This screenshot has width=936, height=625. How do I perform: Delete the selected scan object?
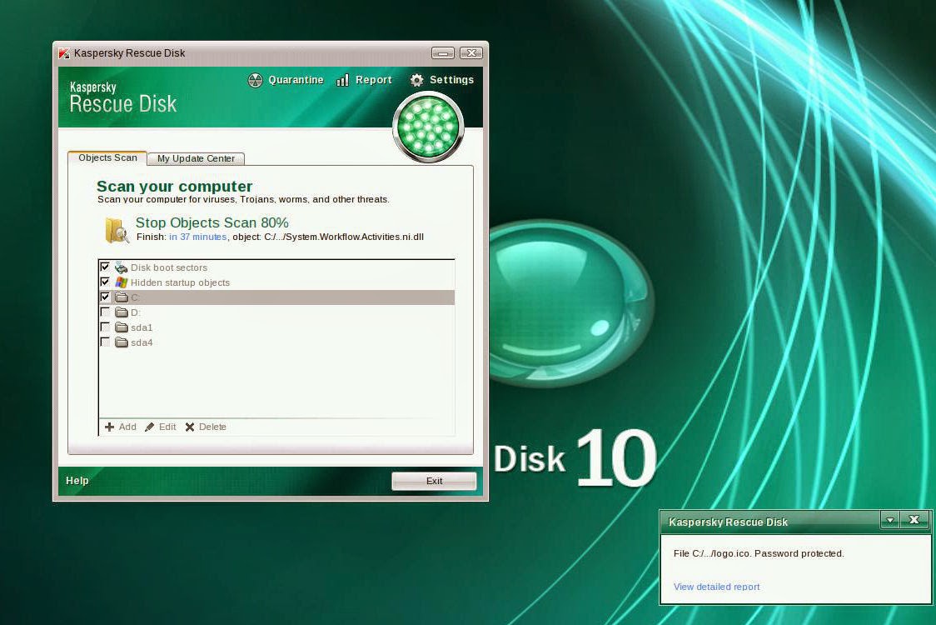coord(206,427)
